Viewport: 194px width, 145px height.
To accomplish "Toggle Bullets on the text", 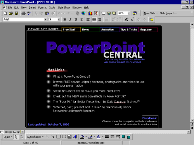I will (x=106, y=19).
